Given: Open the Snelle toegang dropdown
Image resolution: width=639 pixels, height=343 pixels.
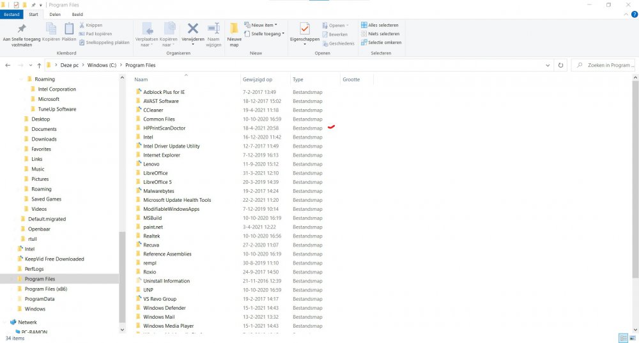Looking at the screenshot, I should 266,34.
